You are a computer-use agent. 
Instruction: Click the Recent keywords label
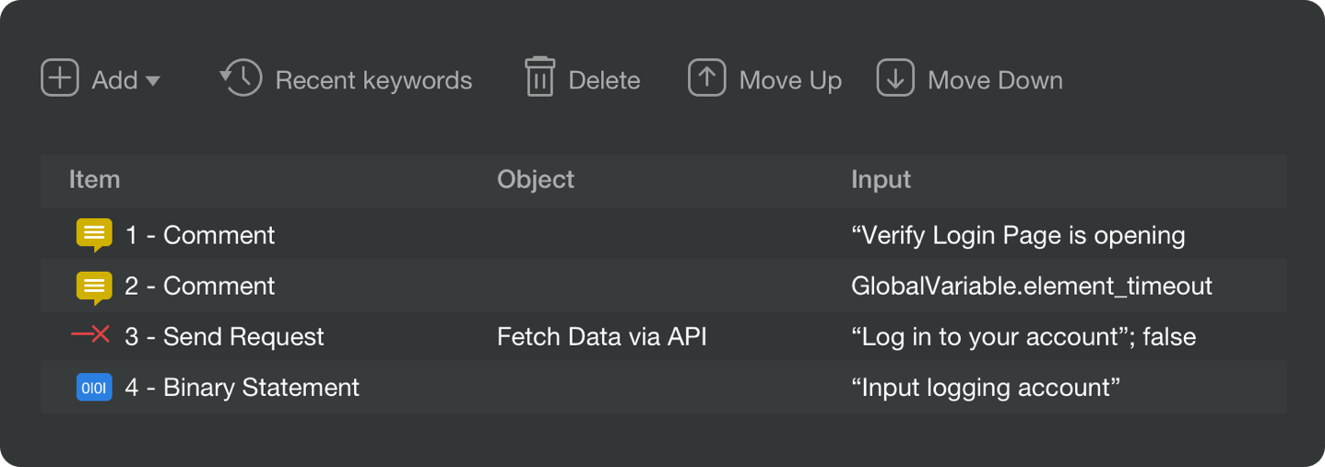tap(373, 80)
